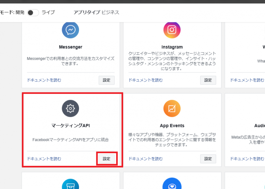Click the Messengerでの利用者との交流方法 description text
The width and height of the screenshot is (265, 189).
coord(71,61)
